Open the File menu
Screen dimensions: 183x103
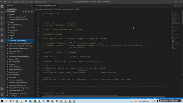click(5, 2)
